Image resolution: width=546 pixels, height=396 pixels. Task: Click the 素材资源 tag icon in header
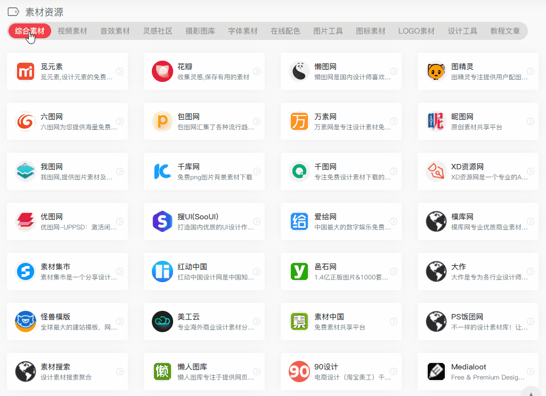[x=13, y=12]
